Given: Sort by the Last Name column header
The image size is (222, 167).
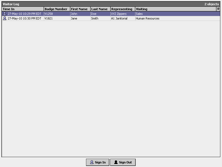Looking at the screenshot, I should tap(100, 9).
